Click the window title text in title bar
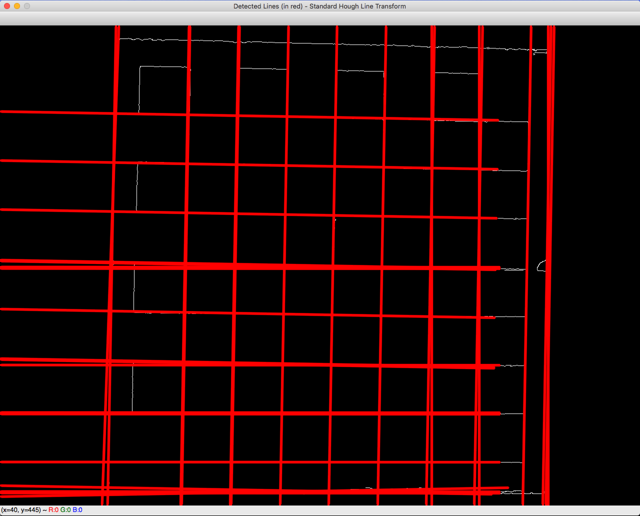 click(319, 6)
